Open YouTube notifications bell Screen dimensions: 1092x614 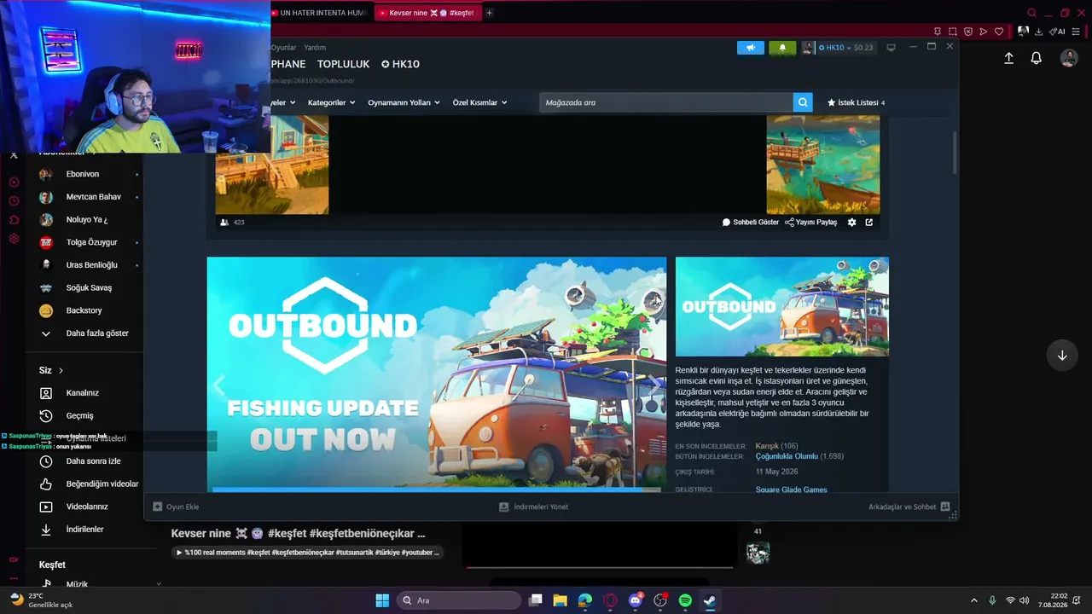coord(1037,58)
